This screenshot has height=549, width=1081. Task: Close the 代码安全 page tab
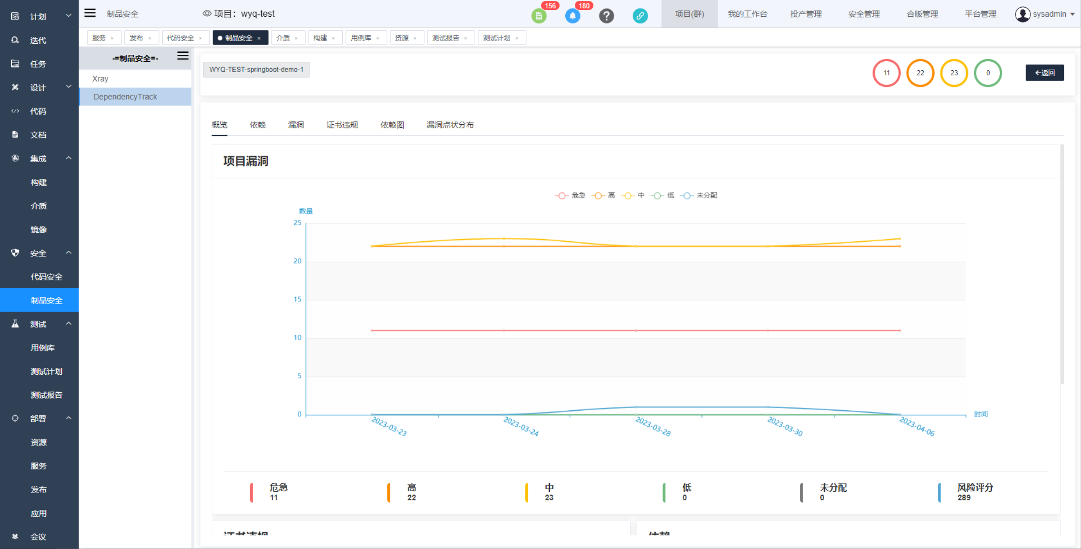200,38
